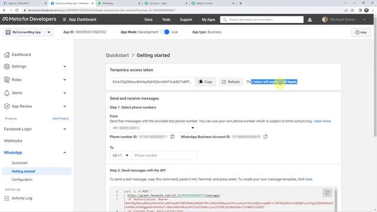Open the profile menu arrow beside Michael Karas
Screen dimensions: 377x212
point(365,19)
